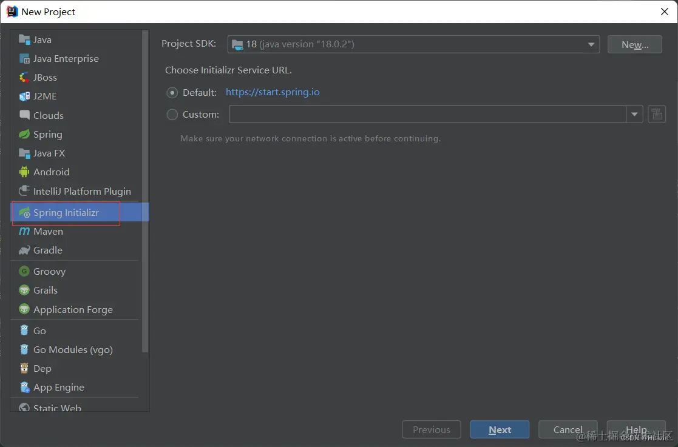The width and height of the screenshot is (678, 447).
Task: Select the Spring leaf icon
Action: tap(24, 134)
